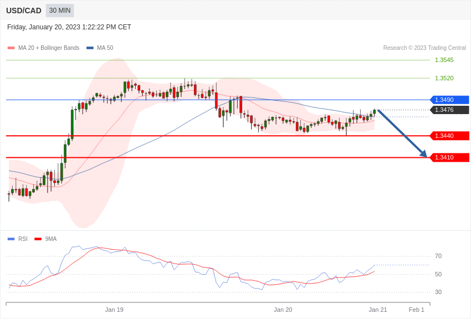The image size is (471, 319).
Task: Click the MA 50 legend swatch
Action: pos(90,48)
